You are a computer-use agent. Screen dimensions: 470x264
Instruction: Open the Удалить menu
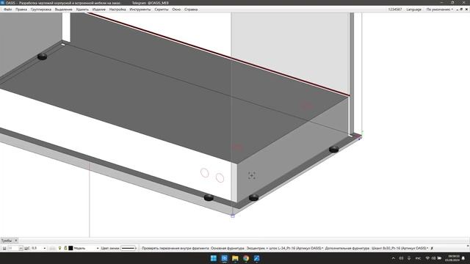click(82, 10)
